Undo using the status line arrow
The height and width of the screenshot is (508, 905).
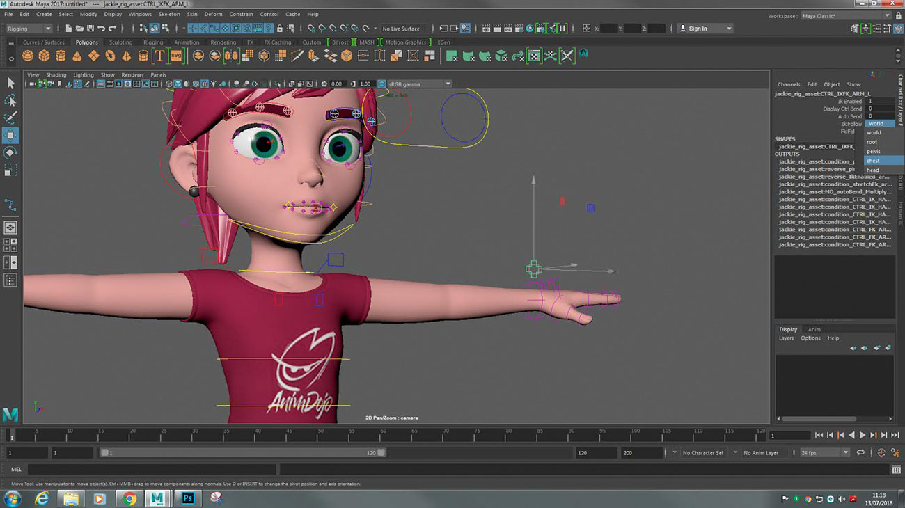[102, 29]
